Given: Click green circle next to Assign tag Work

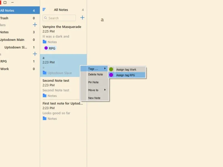Looking at the screenshot, I should click(x=111, y=69).
